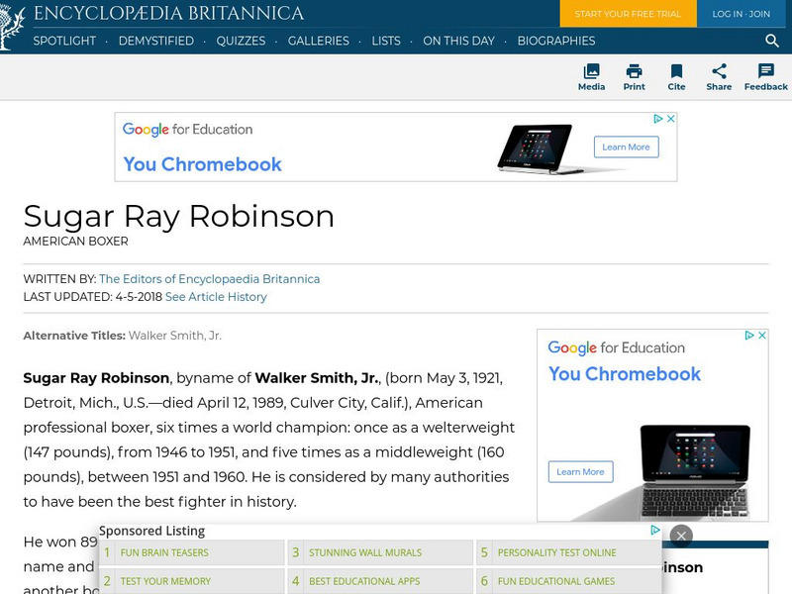
Task: Open Log In / Join
Action: point(742,16)
